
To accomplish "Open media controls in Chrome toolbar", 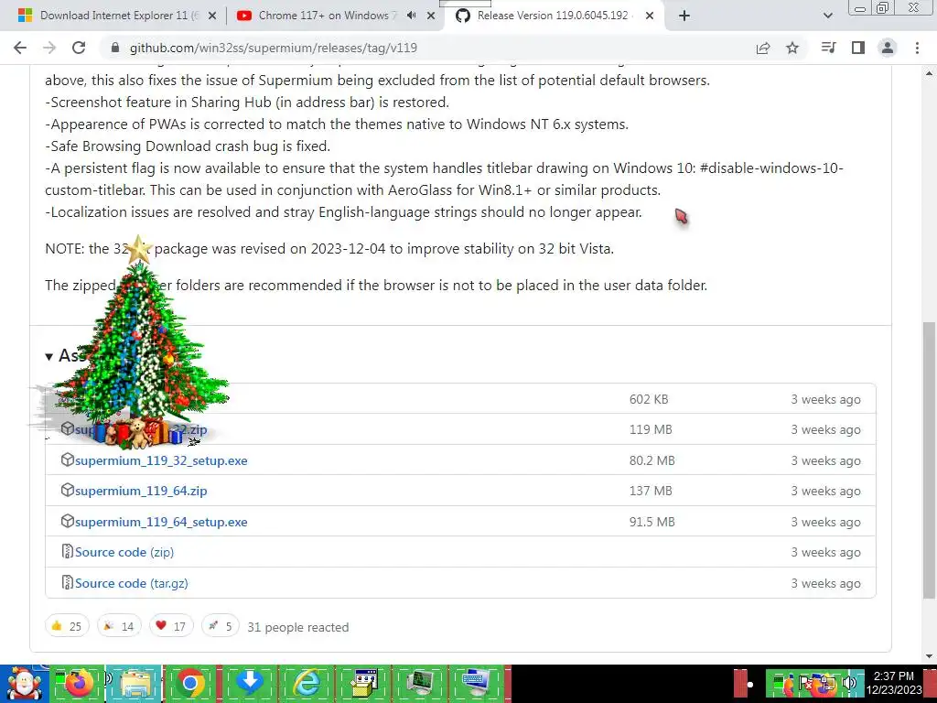I will click(828, 48).
